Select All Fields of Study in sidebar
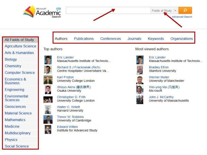Viewport: 207px width, 155px height. click(x=20, y=40)
